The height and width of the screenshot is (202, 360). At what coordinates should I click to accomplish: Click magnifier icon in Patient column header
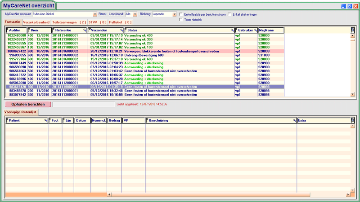click(x=45, y=121)
